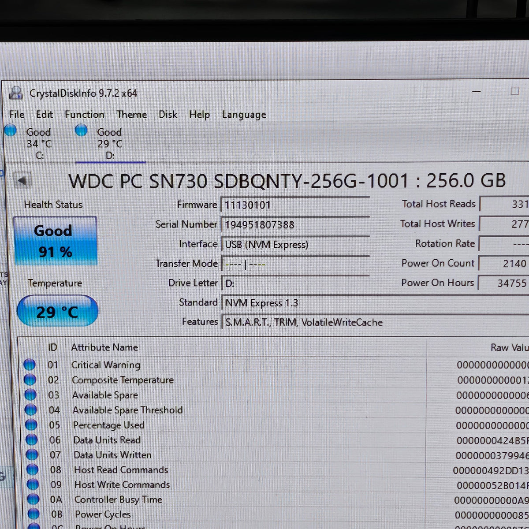This screenshot has height=529, width=529.
Task: Click the status dot for Data Units Written
Action: [32, 454]
